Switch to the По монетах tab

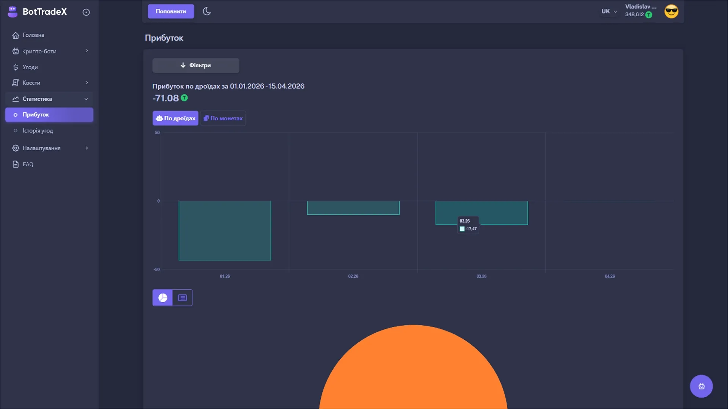(223, 118)
